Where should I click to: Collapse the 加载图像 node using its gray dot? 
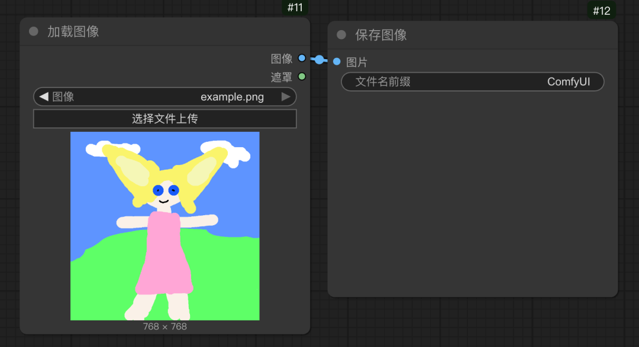pyautogui.click(x=34, y=31)
